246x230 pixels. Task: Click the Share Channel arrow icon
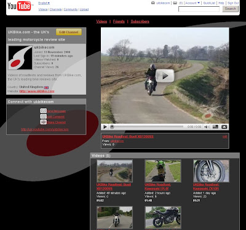point(43,122)
